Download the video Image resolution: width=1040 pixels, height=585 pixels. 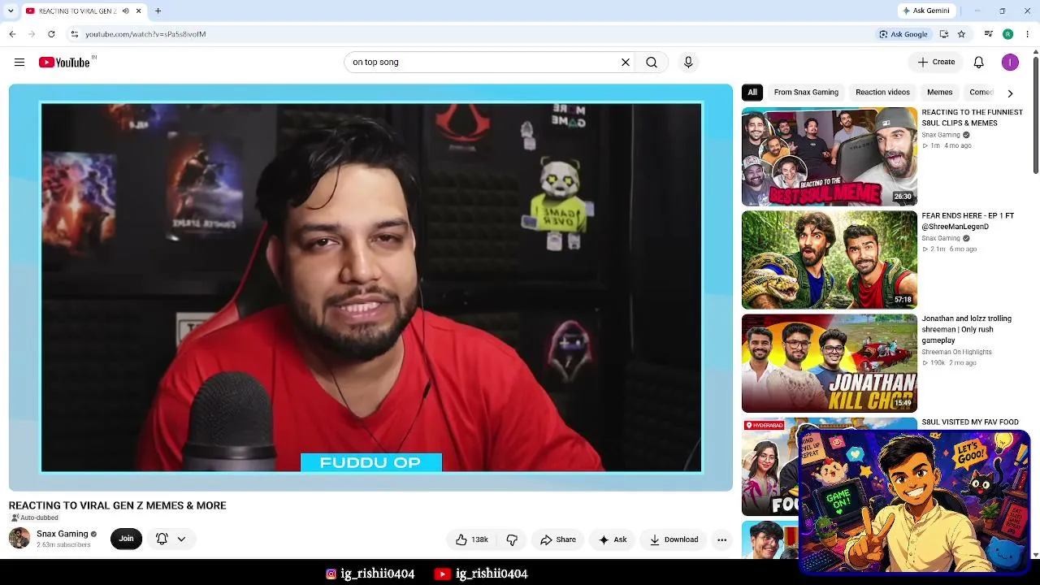(674, 539)
